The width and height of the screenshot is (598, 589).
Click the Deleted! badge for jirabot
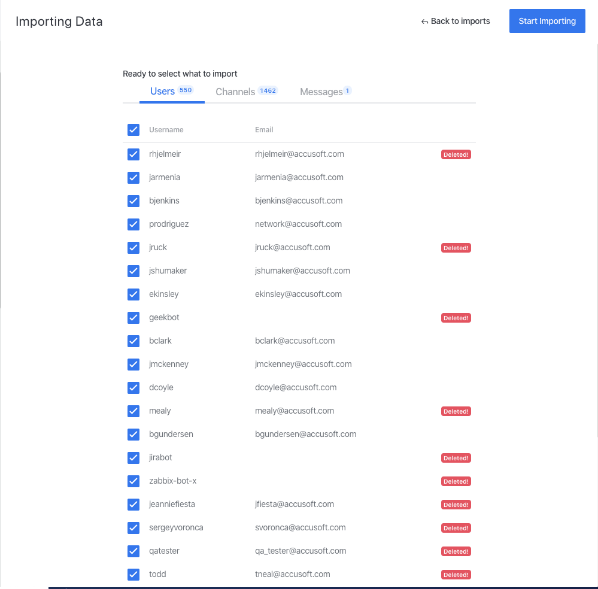(456, 458)
